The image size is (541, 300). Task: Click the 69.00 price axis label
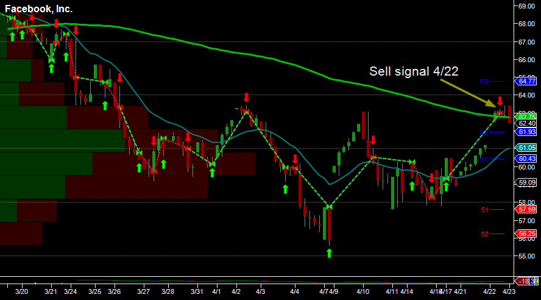(x=526, y=6)
